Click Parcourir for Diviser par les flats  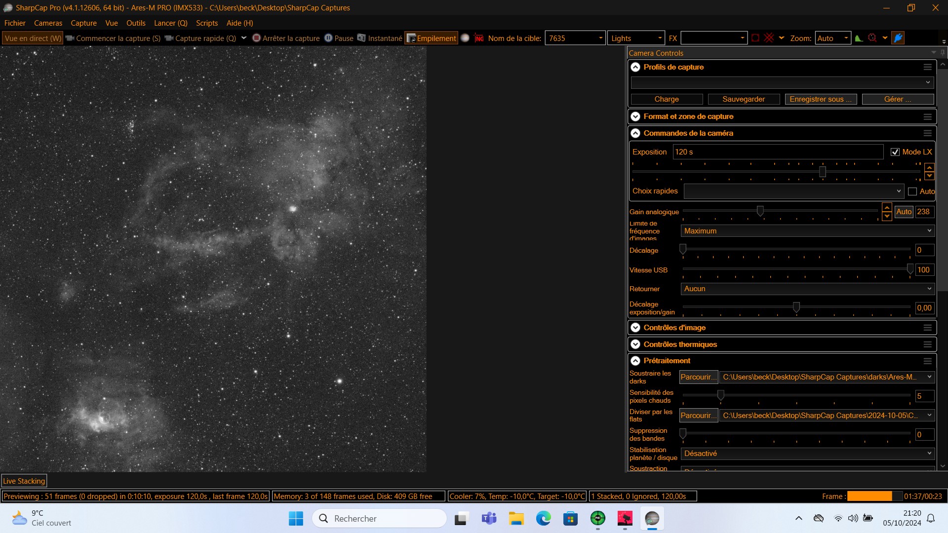point(699,416)
